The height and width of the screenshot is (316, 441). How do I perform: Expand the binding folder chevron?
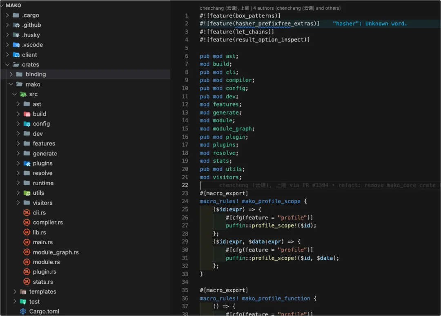[11, 75]
